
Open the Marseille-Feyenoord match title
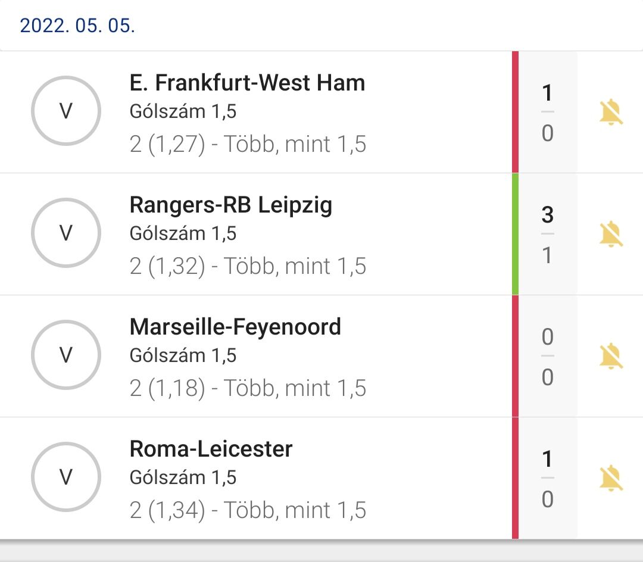235,327
